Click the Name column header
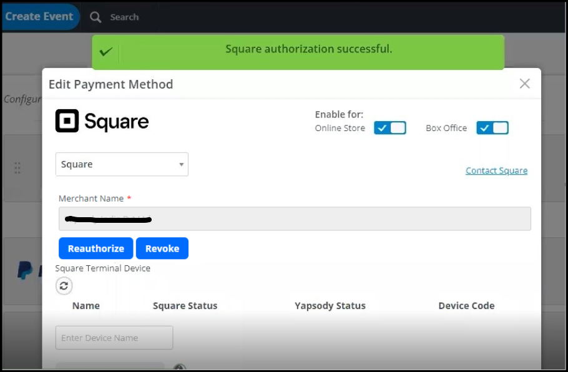This screenshot has height=372, width=568. (86, 306)
